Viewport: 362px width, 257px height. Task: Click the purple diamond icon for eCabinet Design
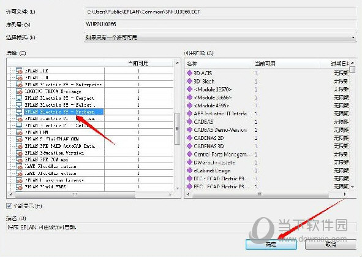pyautogui.click(x=189, y=171)
